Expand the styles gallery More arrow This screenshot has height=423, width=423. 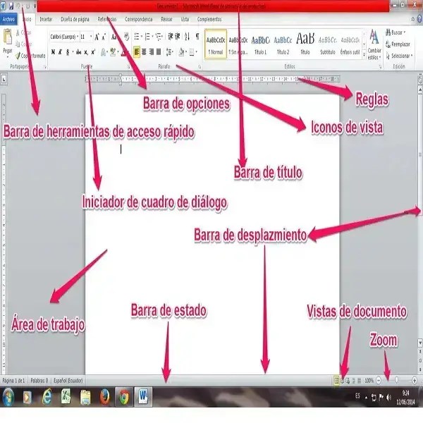coord(364,55)
